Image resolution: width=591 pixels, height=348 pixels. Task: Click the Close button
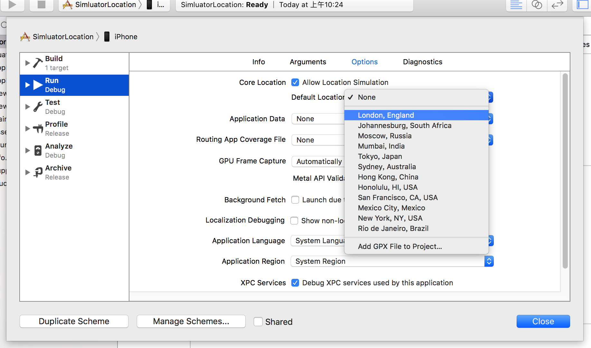click(x=543, y=321)
